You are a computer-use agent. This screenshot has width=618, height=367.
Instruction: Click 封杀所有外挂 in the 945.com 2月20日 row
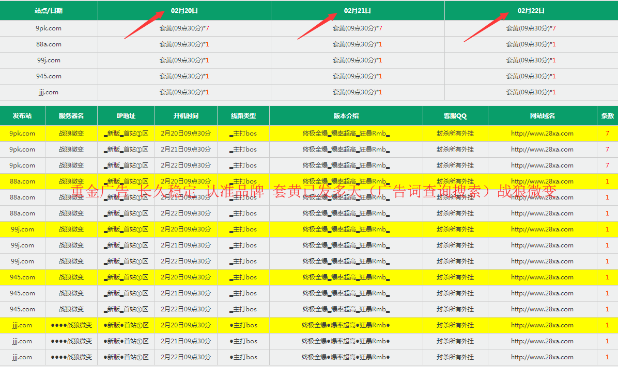point(455,277)
